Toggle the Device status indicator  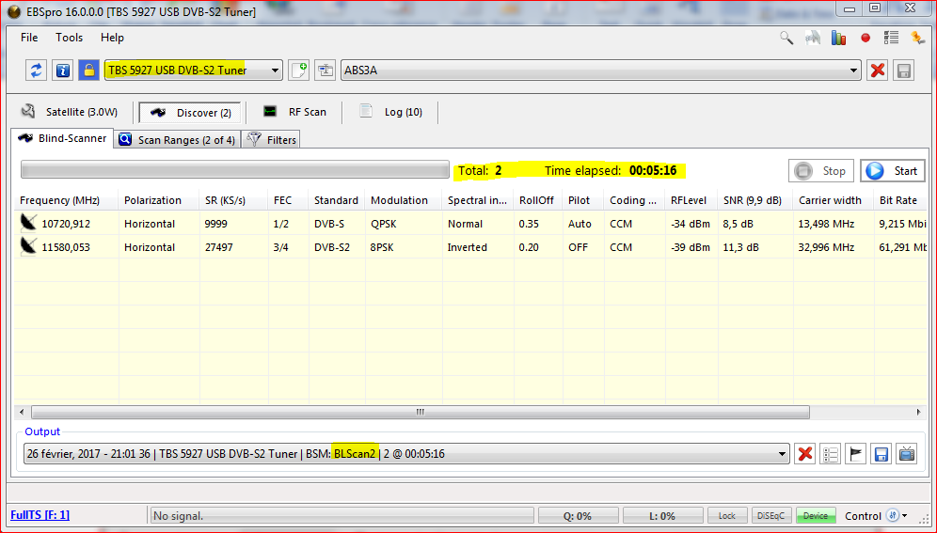[816, 516]
